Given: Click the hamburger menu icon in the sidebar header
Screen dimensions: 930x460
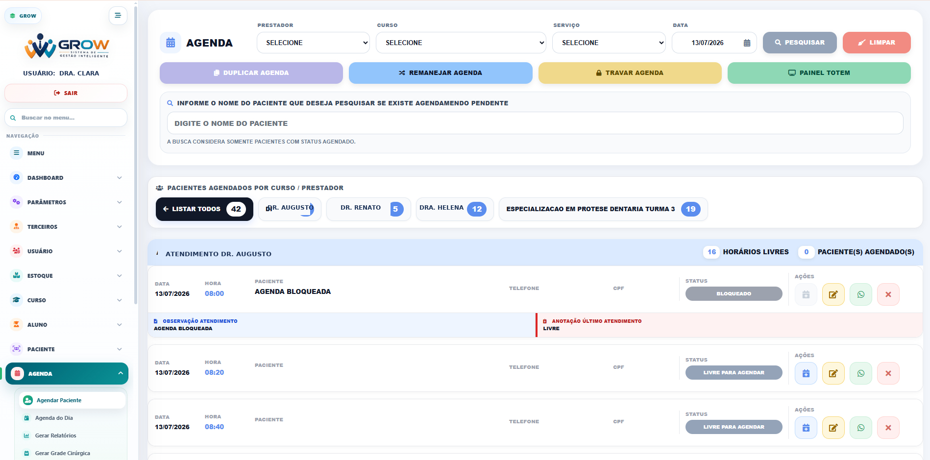Looking at the screenshot, I should [x=118, y=16].
